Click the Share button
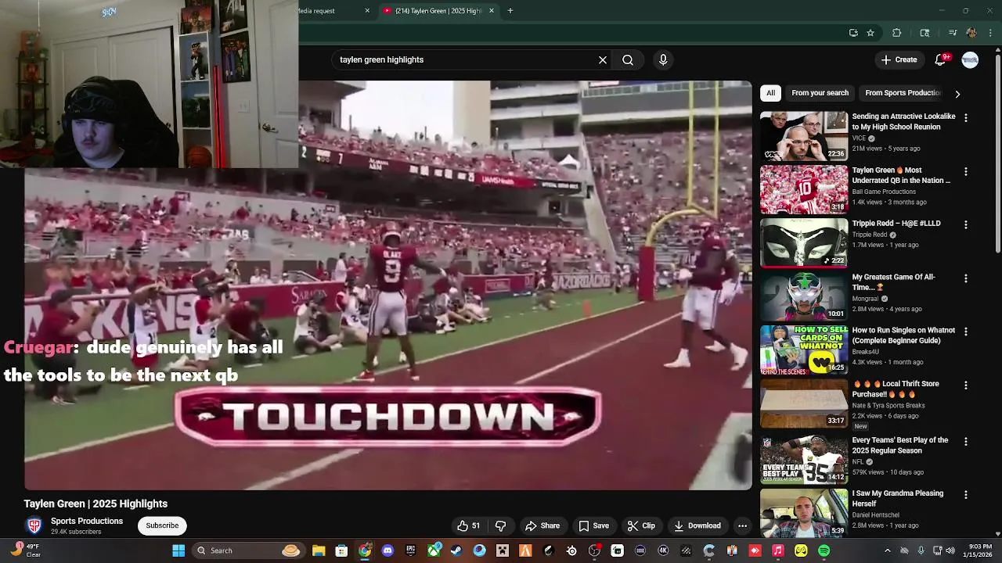The image size is (1002, 563). pos(542,525)
